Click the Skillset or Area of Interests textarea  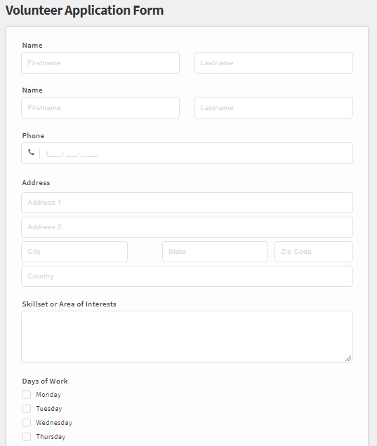187,337
